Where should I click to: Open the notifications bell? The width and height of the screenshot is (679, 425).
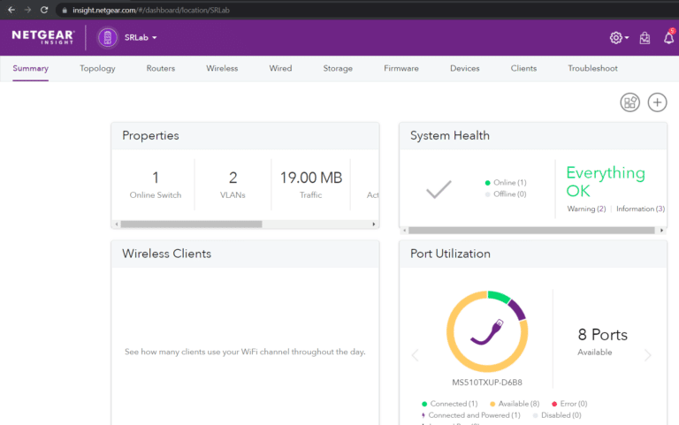(x=669, y=38)
